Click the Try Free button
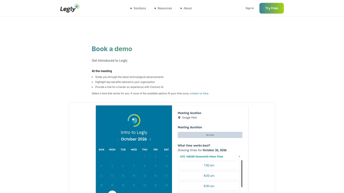Viewport: 344px width, 193px height. click(x=271, y=8)
